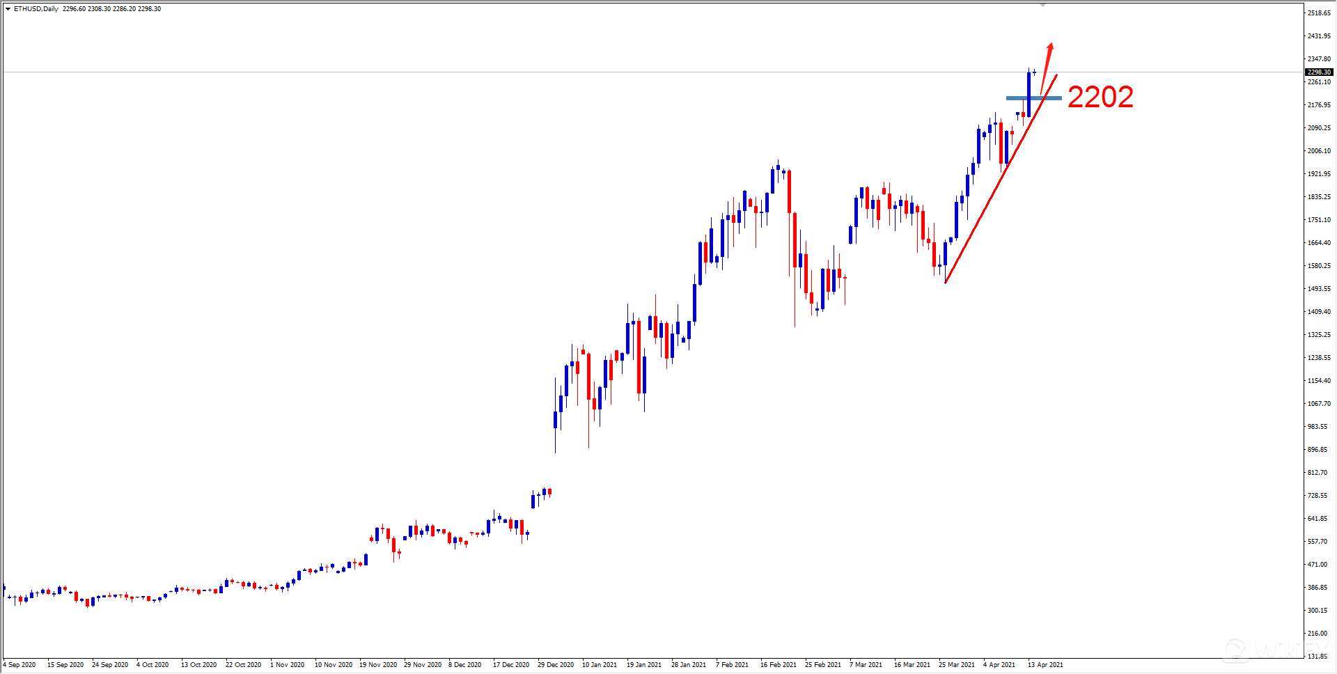Select the red 2202 text label
The image size is (1337, 674).
pyautogui.click(x=1100, y=97)
